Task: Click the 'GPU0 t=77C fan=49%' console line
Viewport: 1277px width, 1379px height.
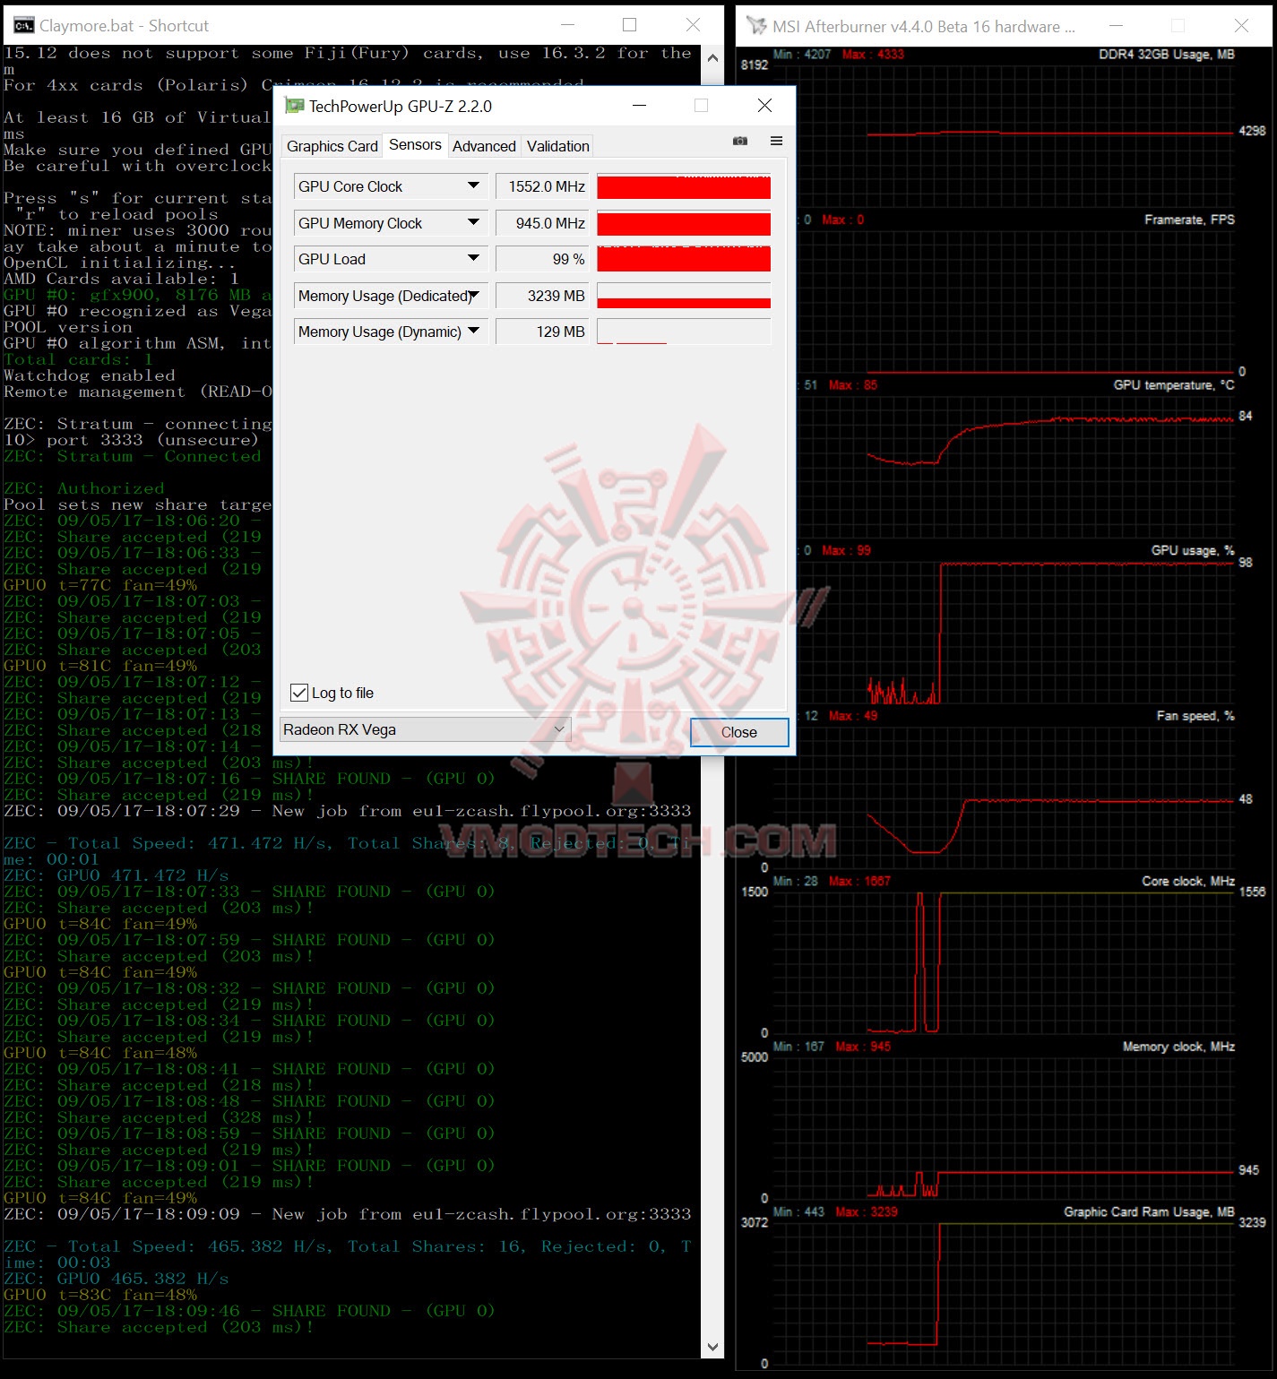Action: pyautogui.click(x=100, y=585)
